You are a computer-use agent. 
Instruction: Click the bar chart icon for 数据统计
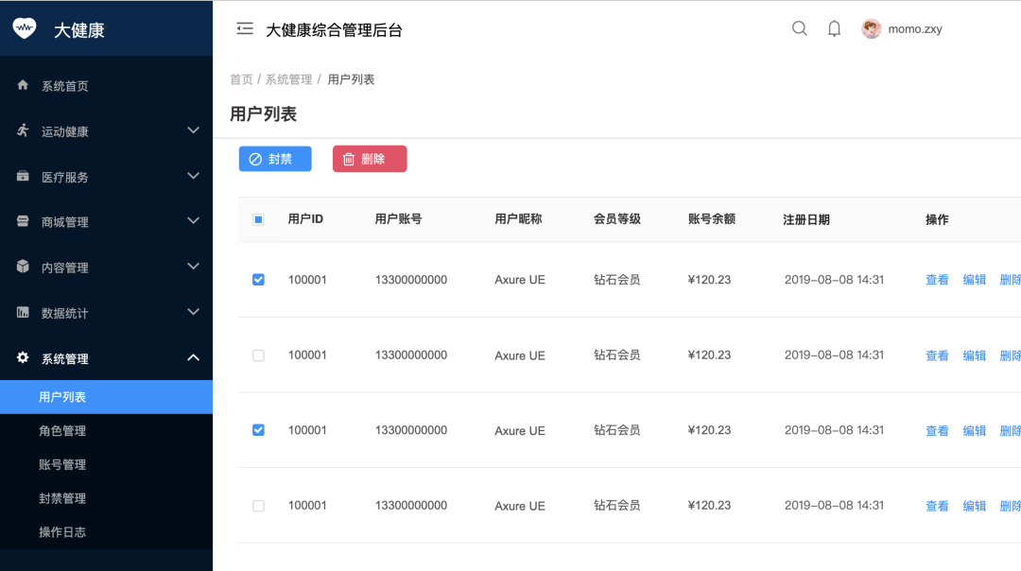pyautogui.click(x=24, y=312)
